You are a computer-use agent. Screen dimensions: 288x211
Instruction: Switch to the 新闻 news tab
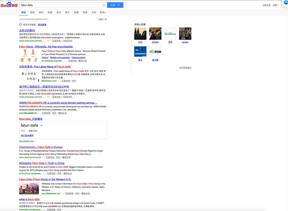(32, 13)
